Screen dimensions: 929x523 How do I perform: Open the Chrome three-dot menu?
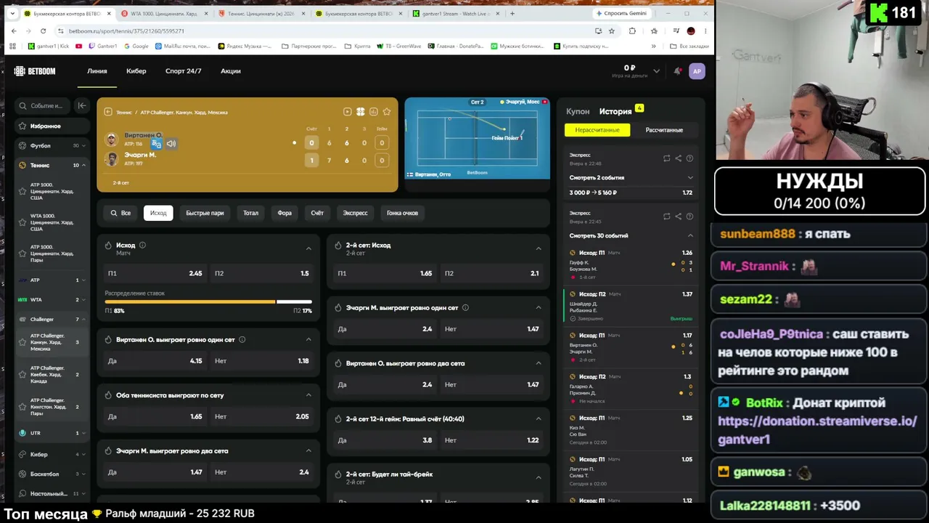pos(705,31)
